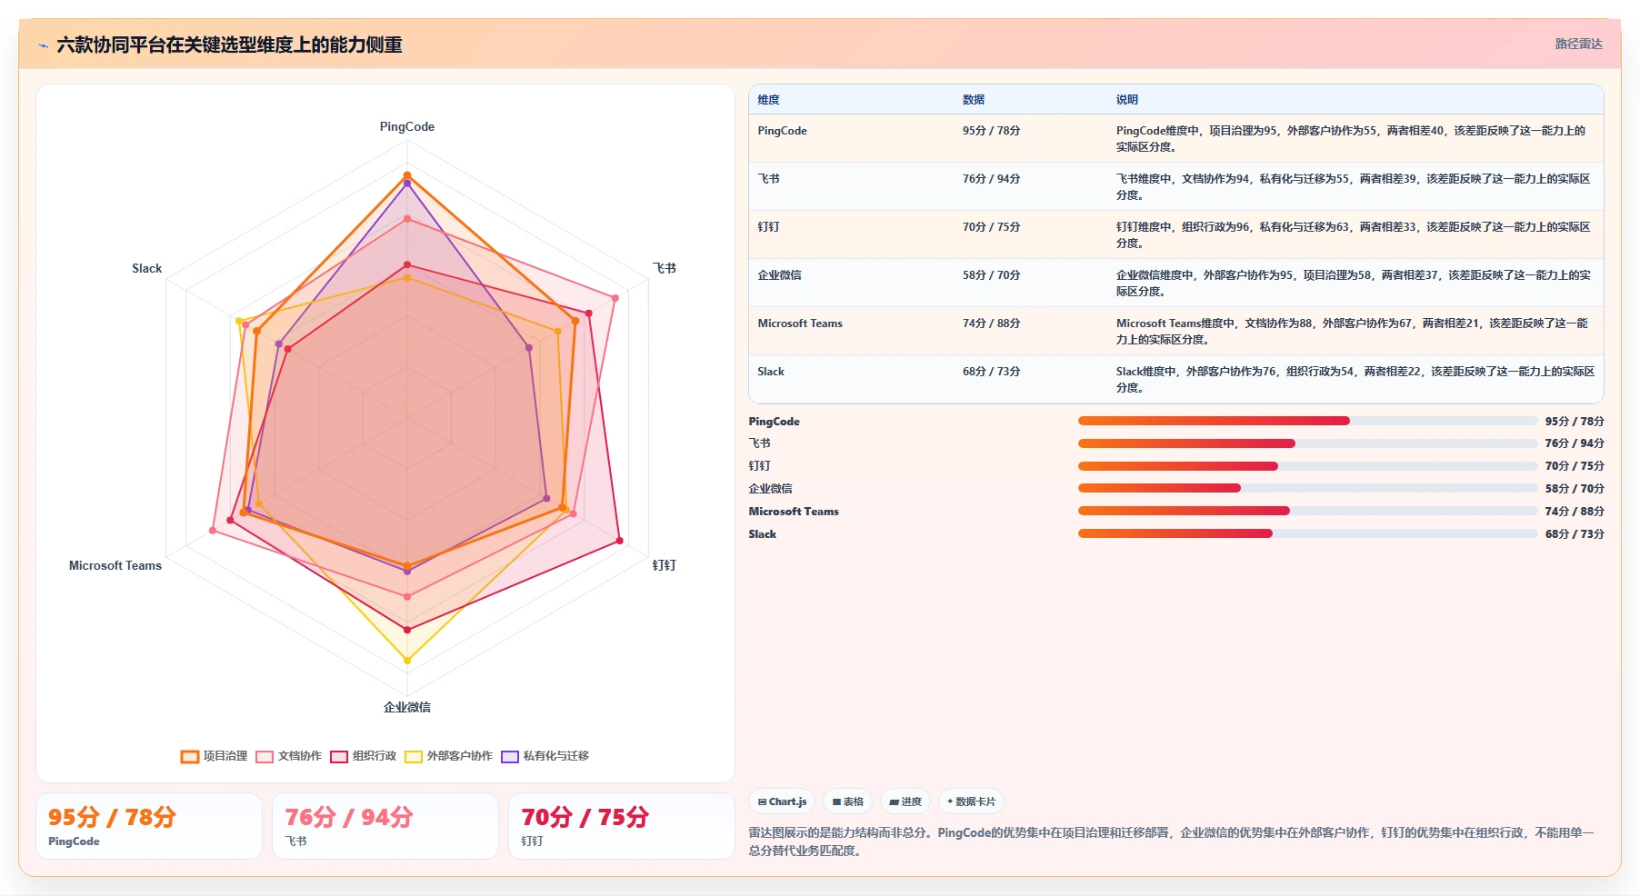Click the 进度 tag
Screen dimensions: 1640x896
click(905, 801)
